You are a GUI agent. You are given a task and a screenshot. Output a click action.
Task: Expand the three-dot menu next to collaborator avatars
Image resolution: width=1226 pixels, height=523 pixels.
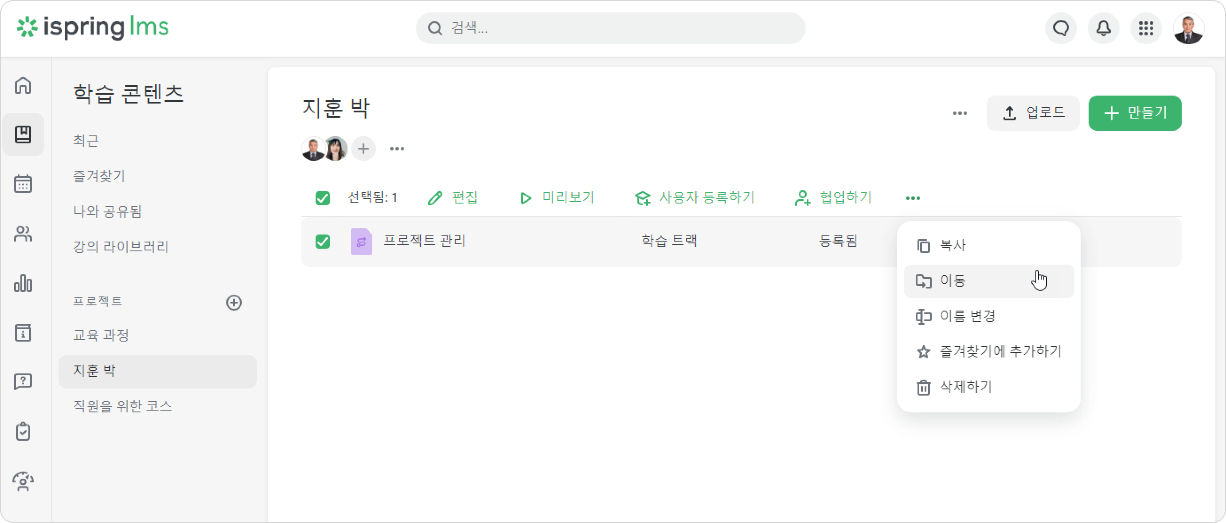coord(397,149)
